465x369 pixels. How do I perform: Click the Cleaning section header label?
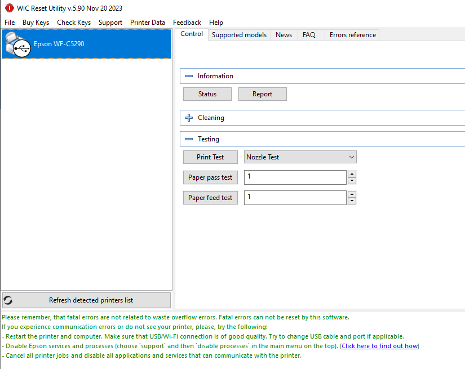coord(211,118)
